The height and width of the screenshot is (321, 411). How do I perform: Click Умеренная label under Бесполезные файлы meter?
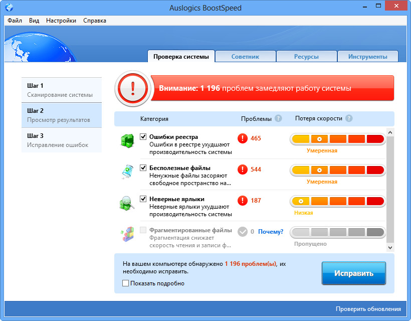pos(322,182)
